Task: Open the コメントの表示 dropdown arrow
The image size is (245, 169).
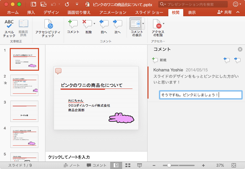Action: coord(143,24)
